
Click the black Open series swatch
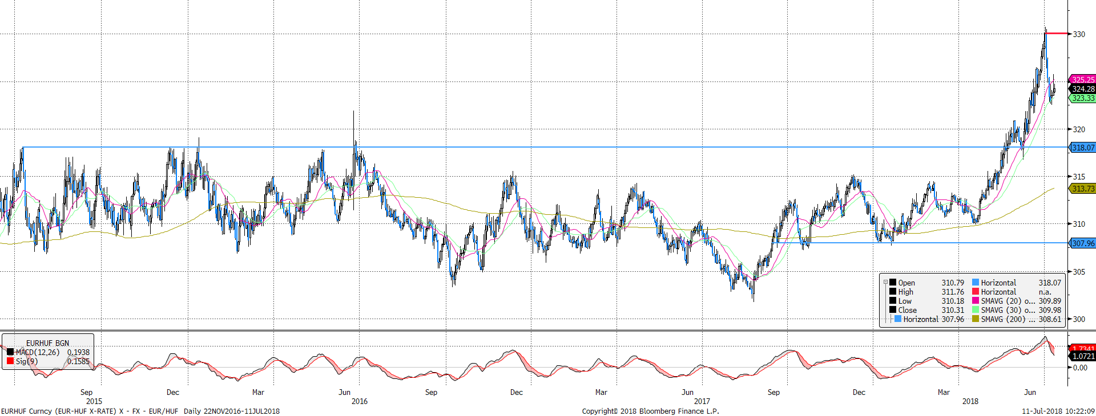tap(893, 282)
